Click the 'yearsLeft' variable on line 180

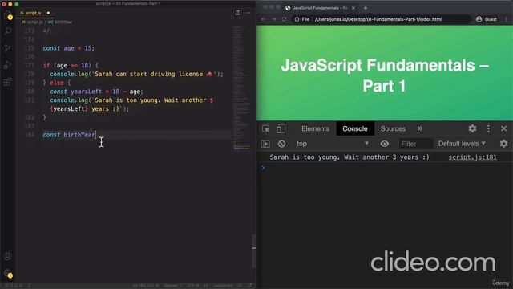(x=86, y=92)
